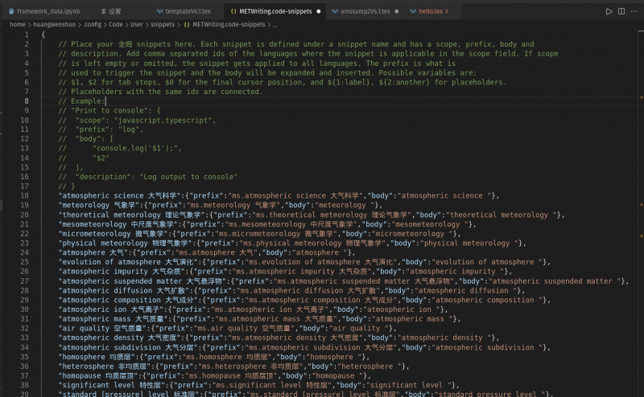Expand the trailing breadcrumb ellipsis symbol list
The height and width of the screenshot is (397, 644).
275,24
